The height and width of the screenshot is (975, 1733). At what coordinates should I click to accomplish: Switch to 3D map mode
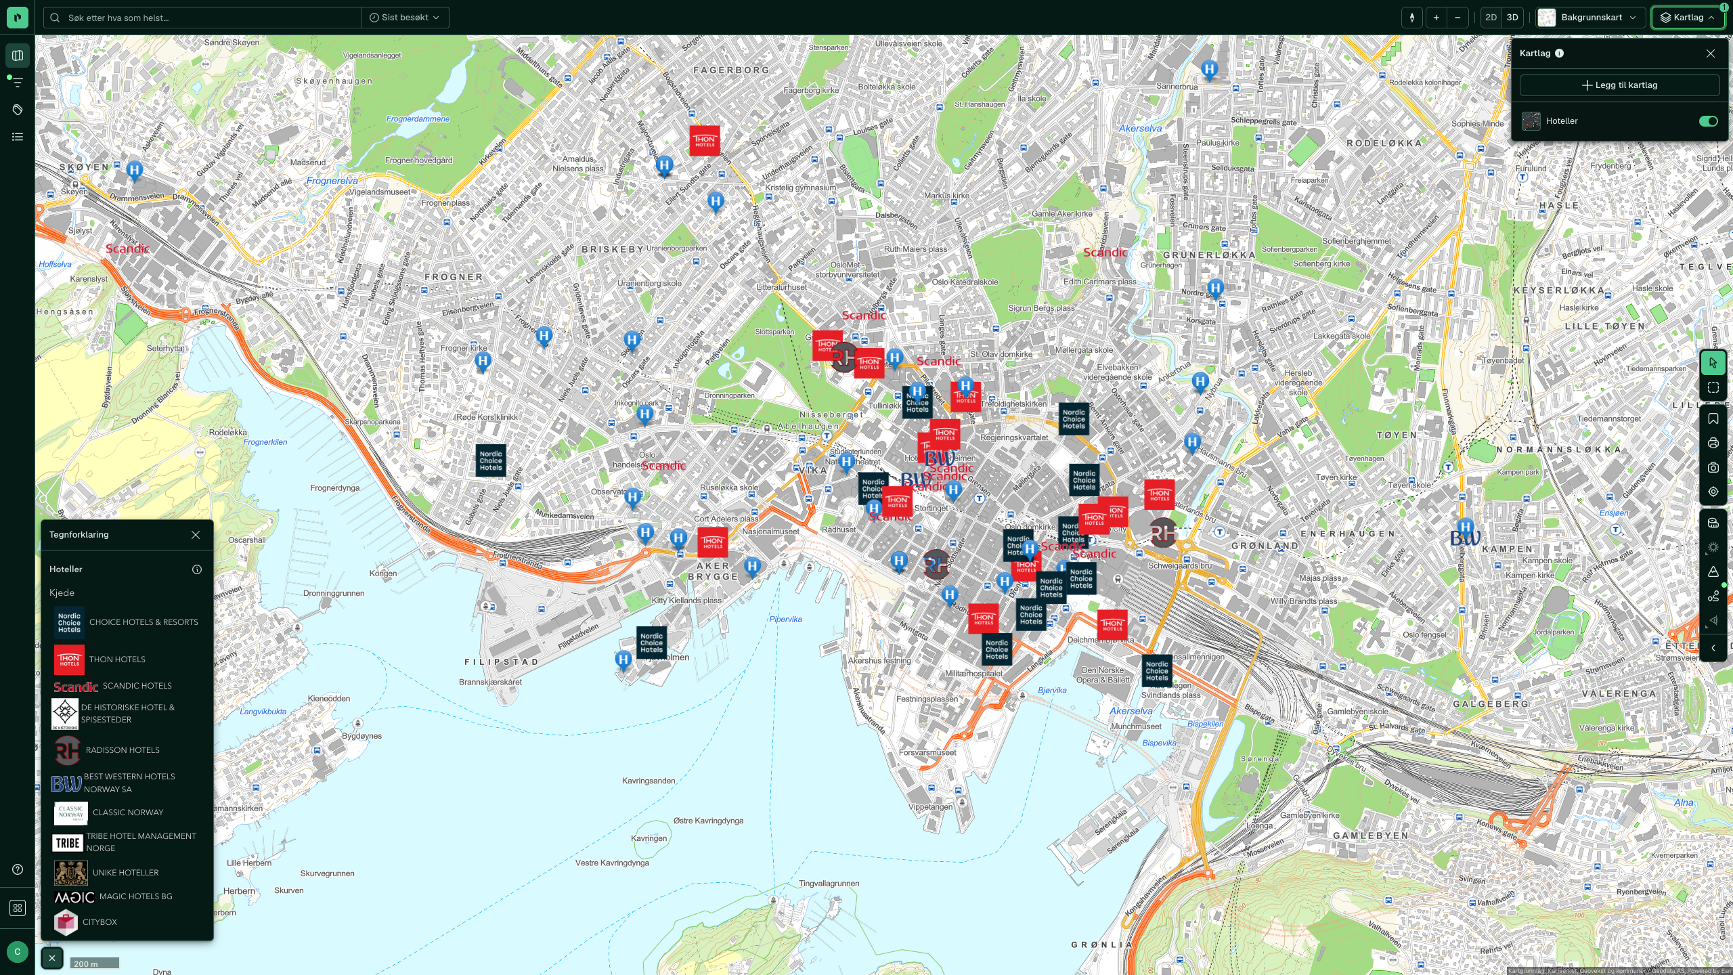(1512, 18)
